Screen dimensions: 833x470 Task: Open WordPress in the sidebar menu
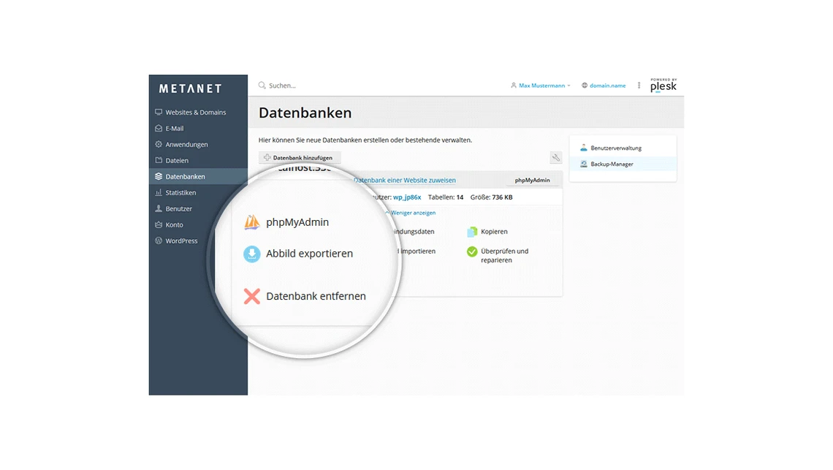[181, 241]
